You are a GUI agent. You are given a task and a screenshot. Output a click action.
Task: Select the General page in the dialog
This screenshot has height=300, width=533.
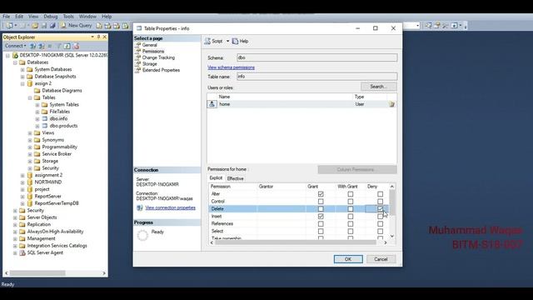click(150, 45)
